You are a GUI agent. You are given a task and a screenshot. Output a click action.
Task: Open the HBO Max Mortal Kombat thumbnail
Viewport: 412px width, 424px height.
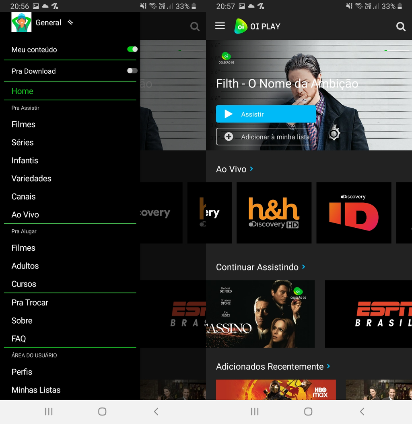(276, 390)
